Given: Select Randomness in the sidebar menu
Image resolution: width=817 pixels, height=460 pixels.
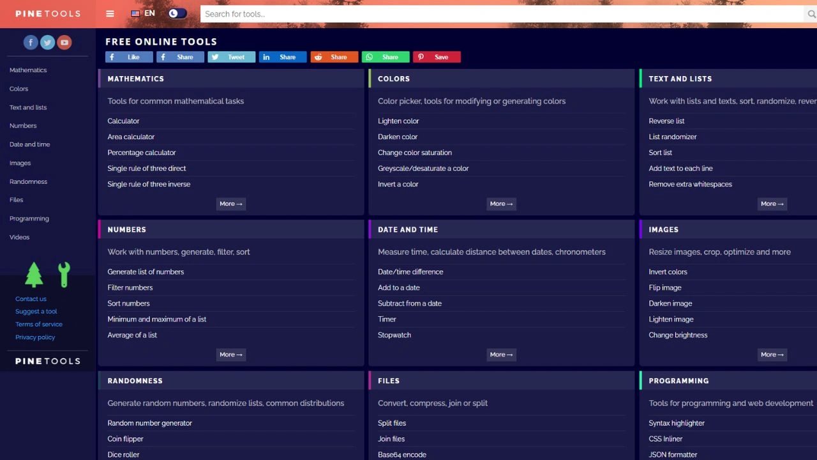Looking at the screenshot, I should click(x=28, y=181).
